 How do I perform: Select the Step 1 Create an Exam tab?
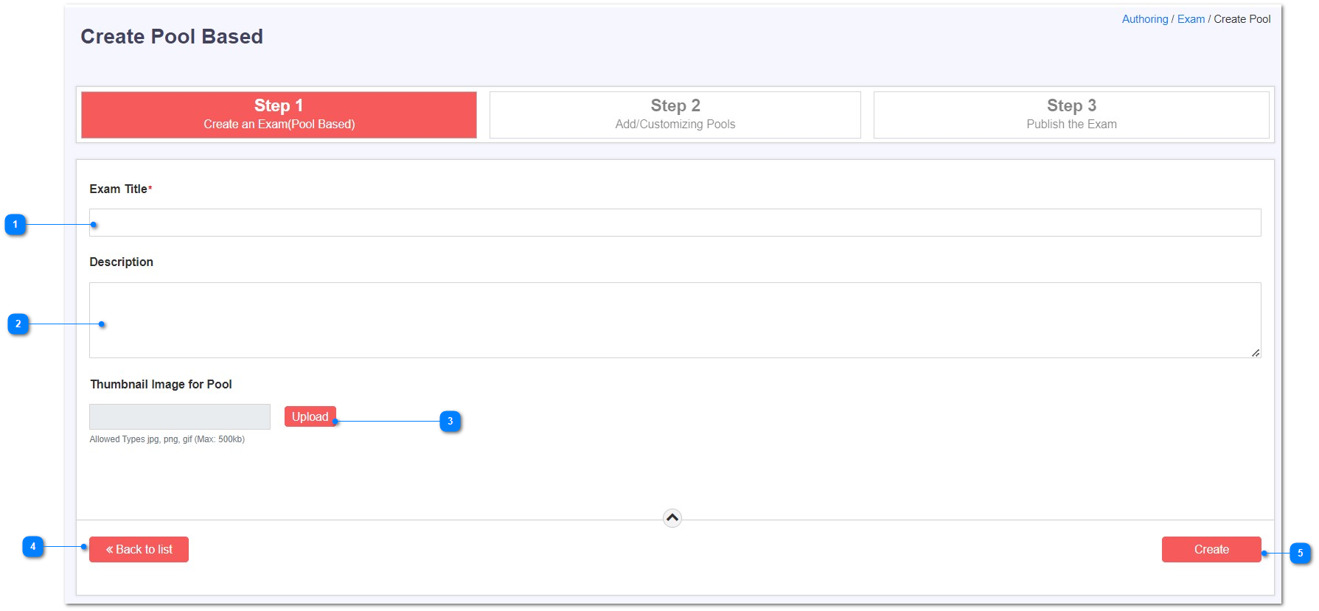[279, 115]
